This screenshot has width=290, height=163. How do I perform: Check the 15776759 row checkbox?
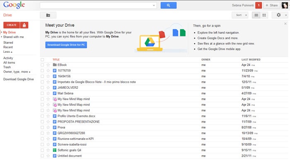(x=42, y=71)
